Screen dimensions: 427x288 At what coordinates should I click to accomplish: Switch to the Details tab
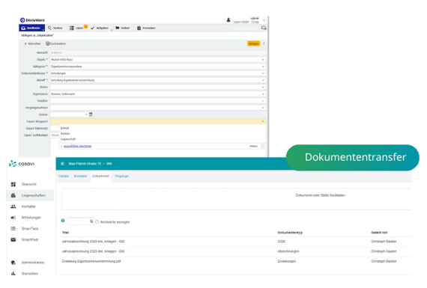tap(64, 177)
